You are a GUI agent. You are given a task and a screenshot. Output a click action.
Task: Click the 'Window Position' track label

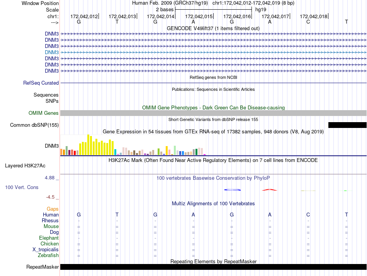coord(40,3)
